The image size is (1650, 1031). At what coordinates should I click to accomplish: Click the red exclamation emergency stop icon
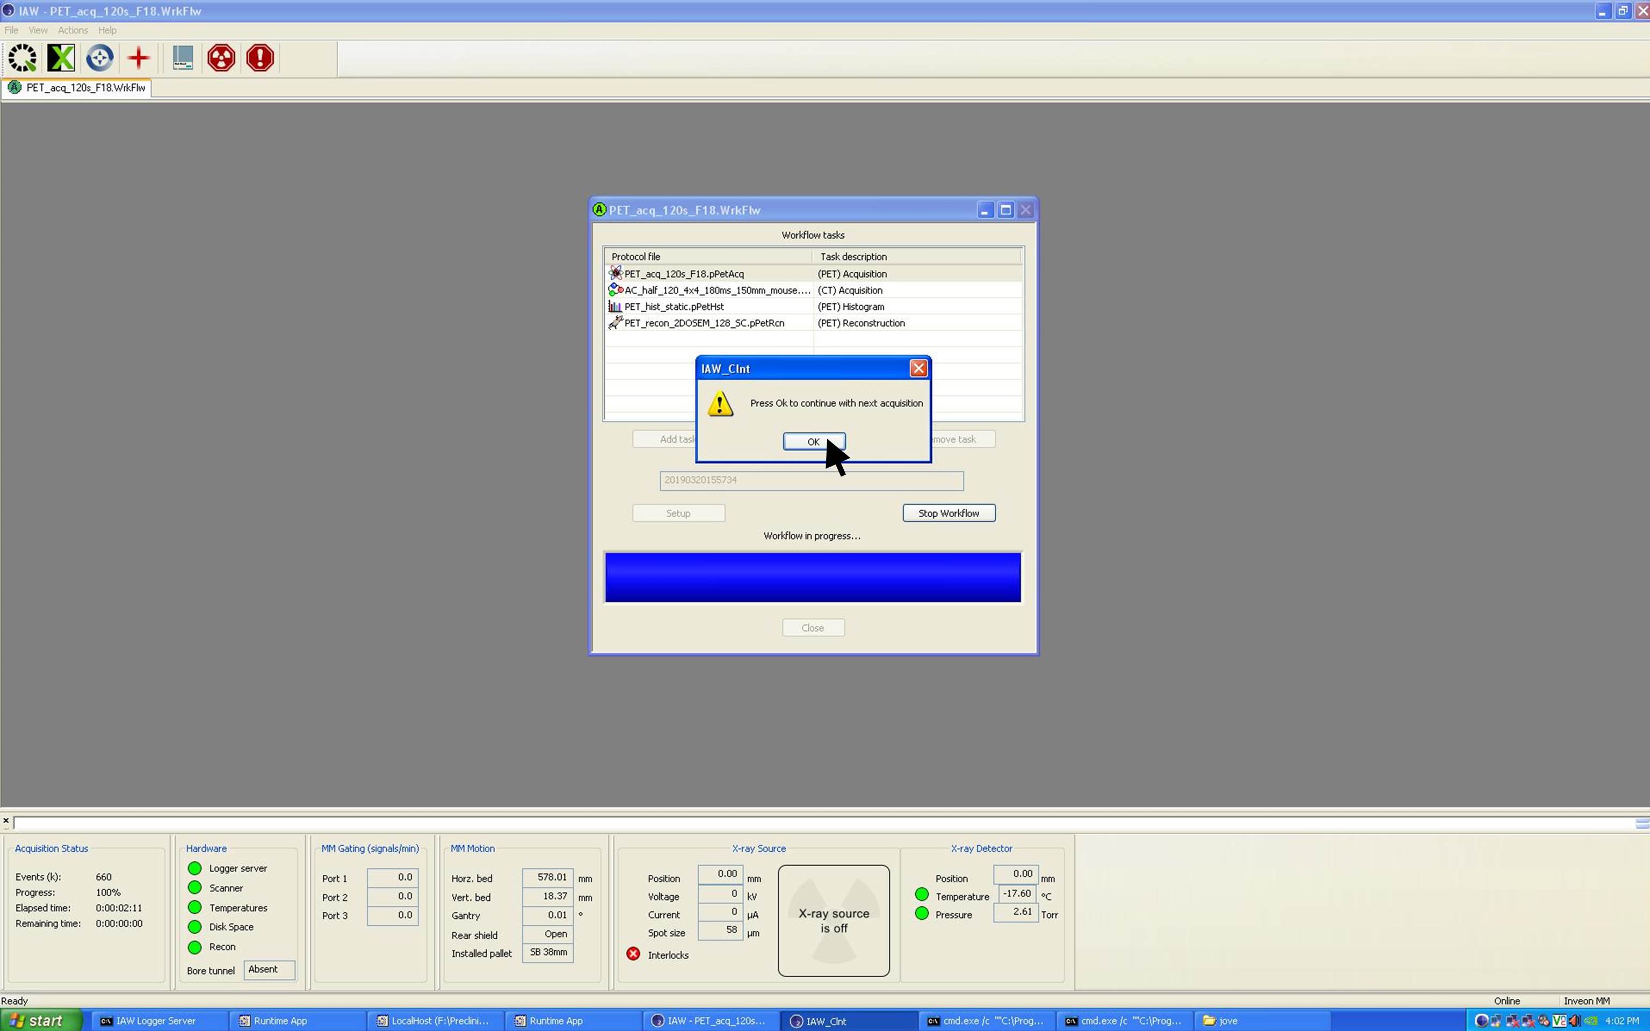pyautogui.click(x=260, y=58)
